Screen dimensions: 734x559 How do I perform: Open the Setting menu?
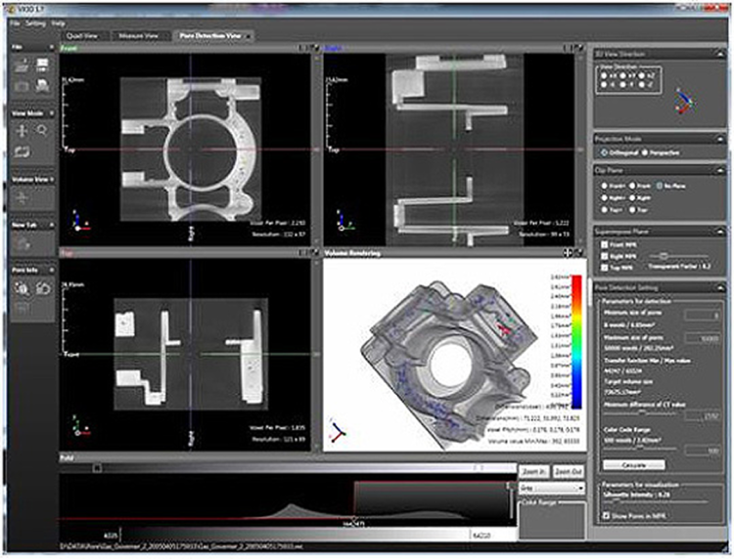click(x=35, y=21)
